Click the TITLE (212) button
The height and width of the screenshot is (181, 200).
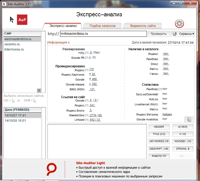(x=159, y=134)
